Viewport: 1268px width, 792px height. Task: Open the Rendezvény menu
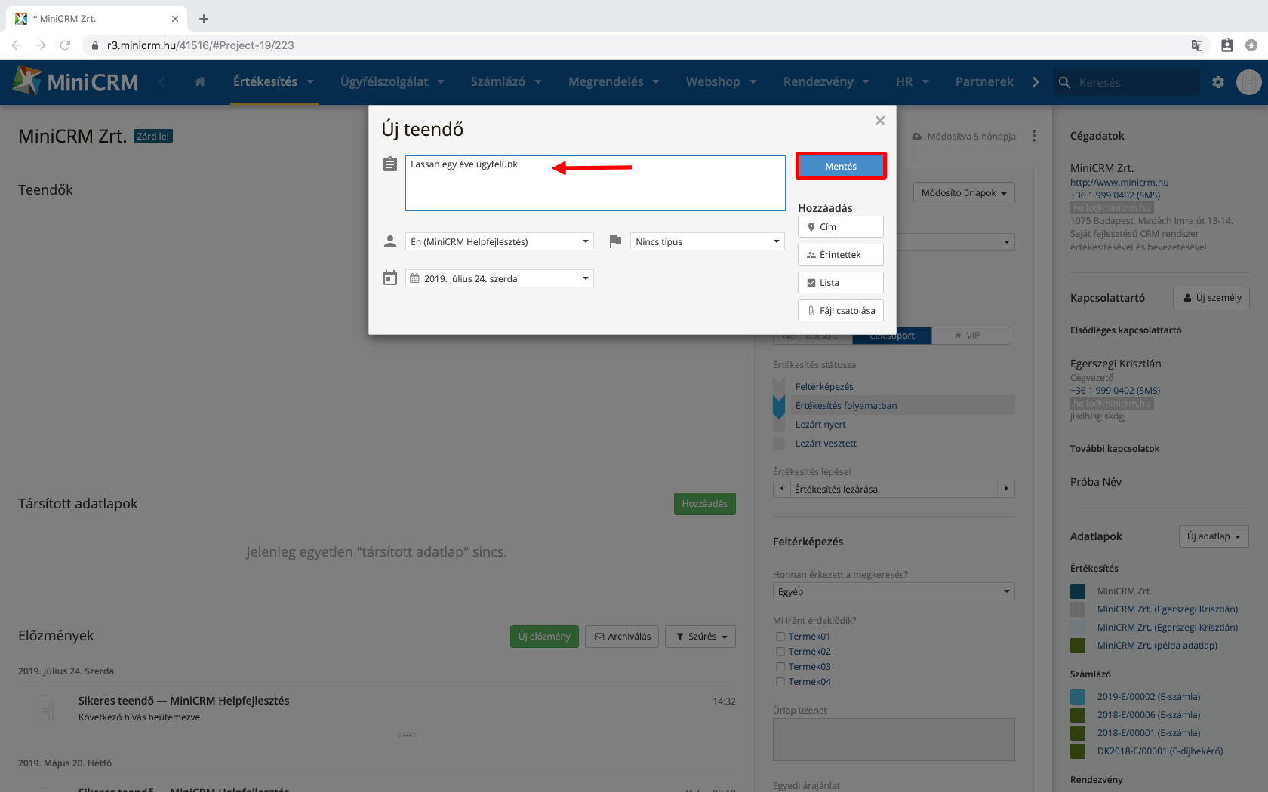click(x=826, y=82)
